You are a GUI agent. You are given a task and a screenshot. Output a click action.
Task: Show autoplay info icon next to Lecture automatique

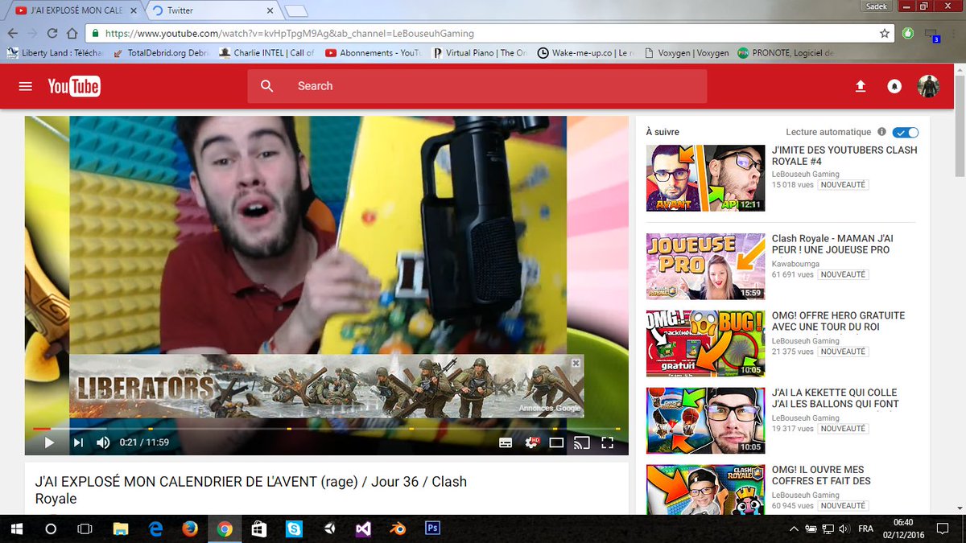pyautogui.click(x=881, y=132)
